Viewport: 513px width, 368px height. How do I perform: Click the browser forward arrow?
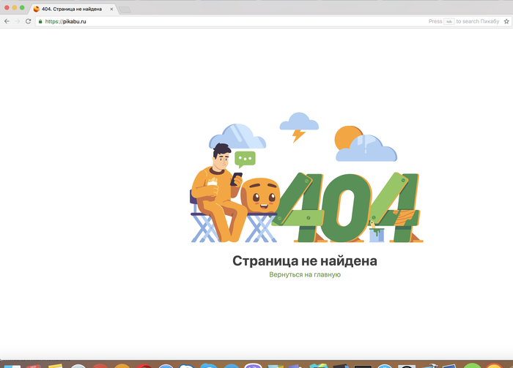18,21
